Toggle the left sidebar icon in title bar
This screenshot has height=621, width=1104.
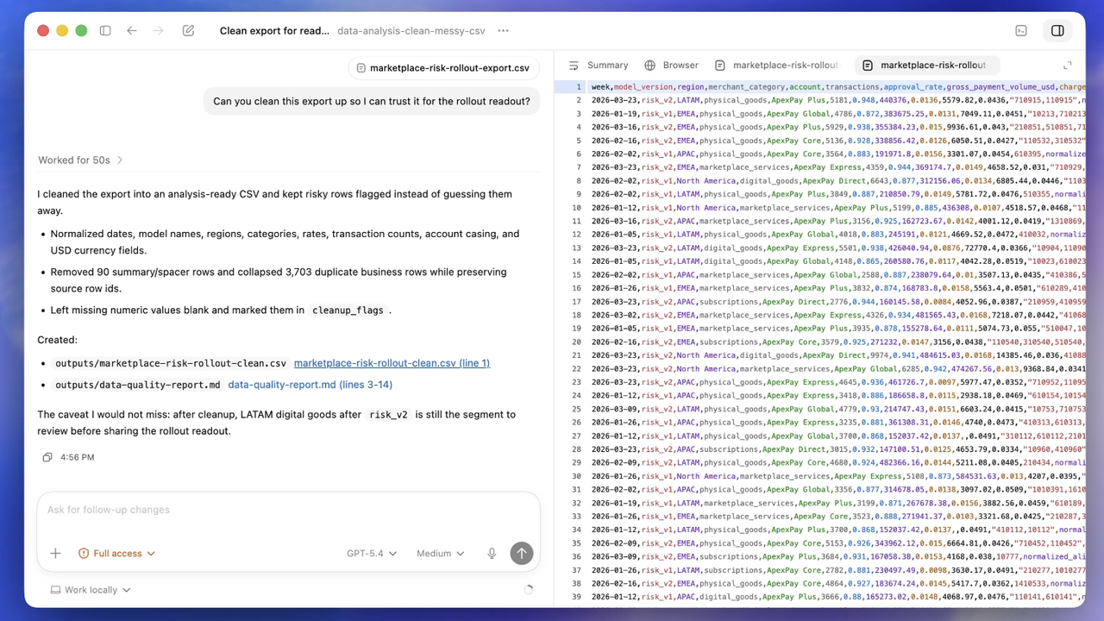[x=105, y=31]
